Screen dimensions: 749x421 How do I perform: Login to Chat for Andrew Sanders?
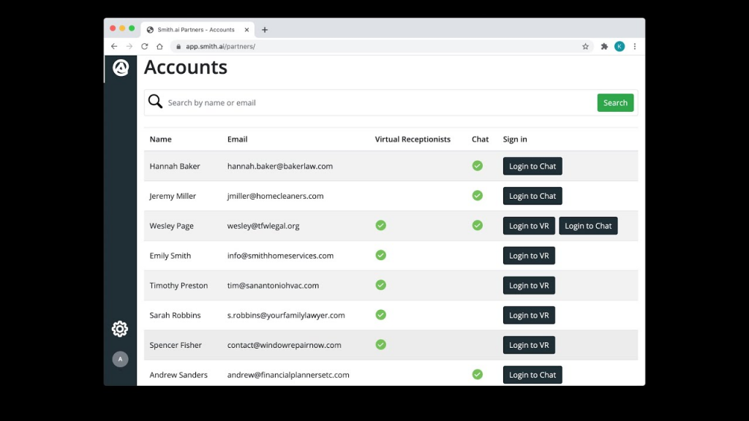[x=532, y=374]
